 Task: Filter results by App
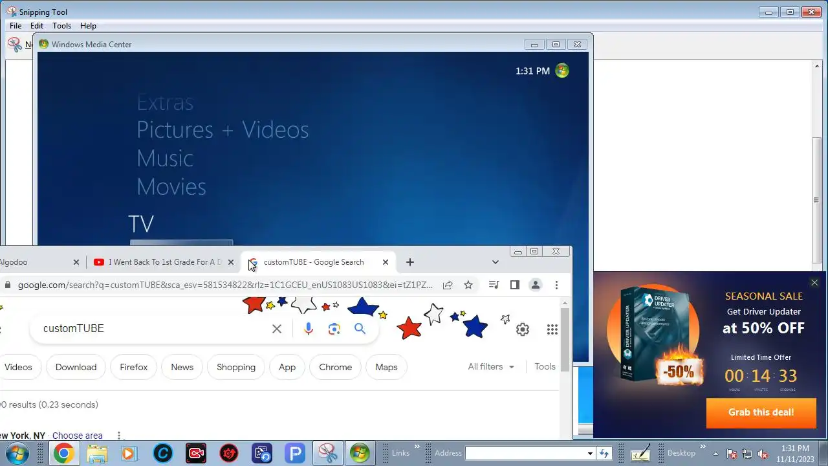[x=287, y=367]
